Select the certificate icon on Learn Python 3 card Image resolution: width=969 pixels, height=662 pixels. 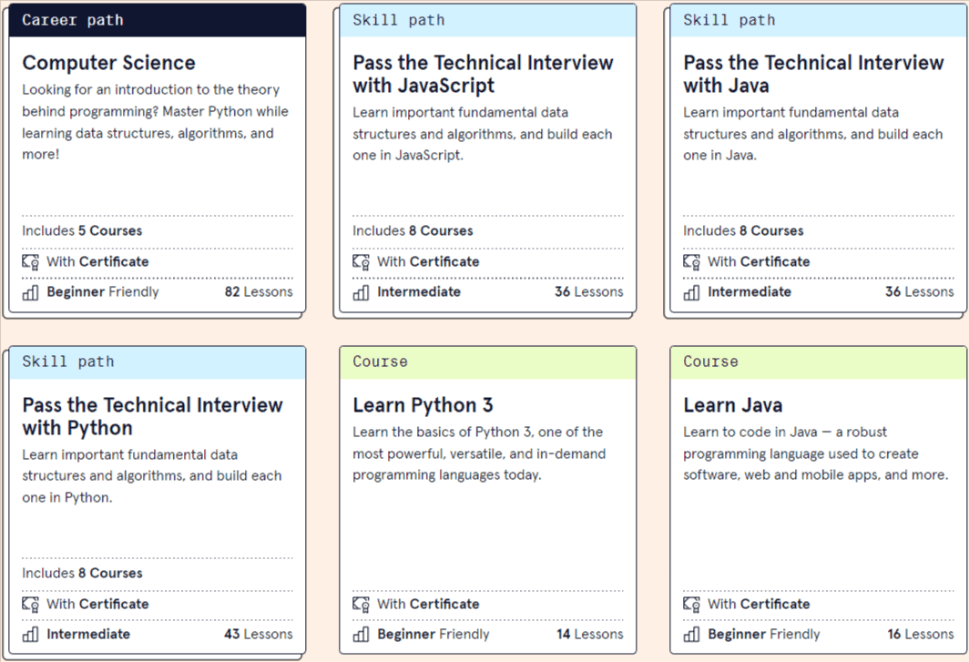[x=360, y=604]
